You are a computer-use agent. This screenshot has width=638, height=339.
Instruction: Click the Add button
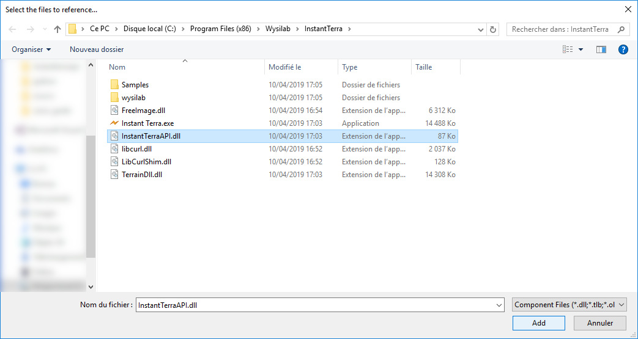coord(539,323)
